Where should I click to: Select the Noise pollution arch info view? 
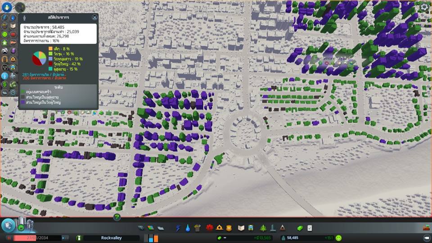(x=4, y=59)
